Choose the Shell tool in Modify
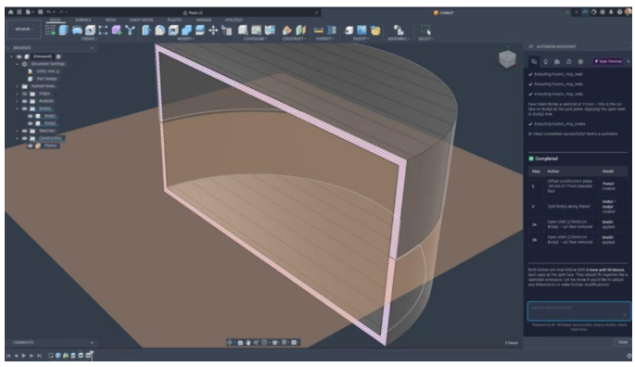This screenshot has height=367, width=635. (173, 30)
